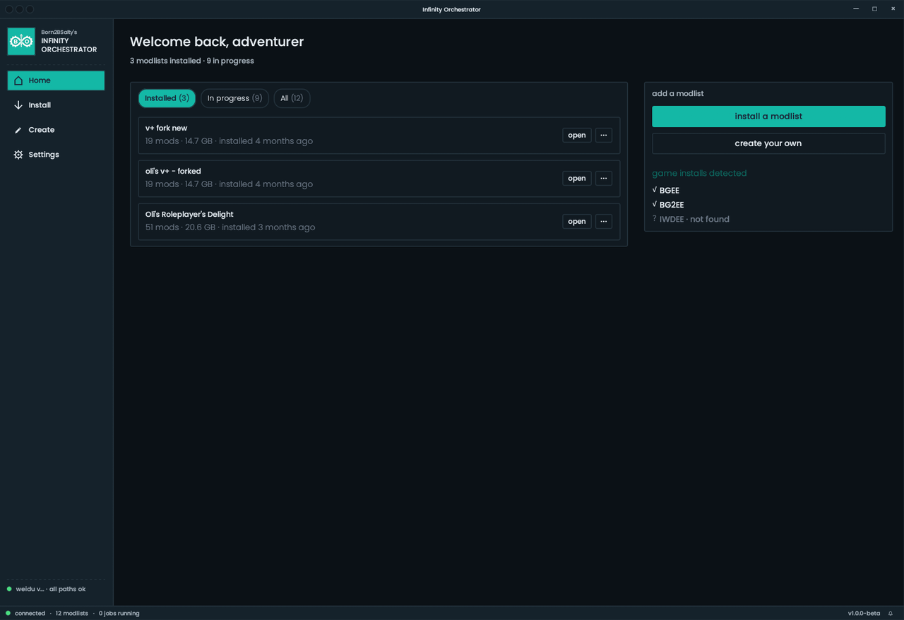Click the v1.0.0-beta version label
Viewport: 904px width, 620px height.
tap(864, 614)
